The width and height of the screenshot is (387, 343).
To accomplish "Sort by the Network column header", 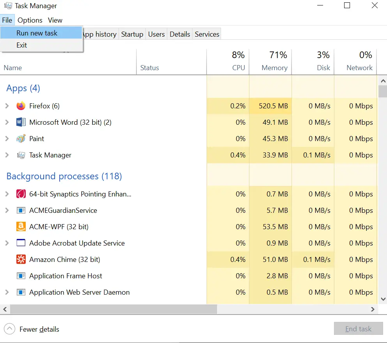I will click(355, 62).
